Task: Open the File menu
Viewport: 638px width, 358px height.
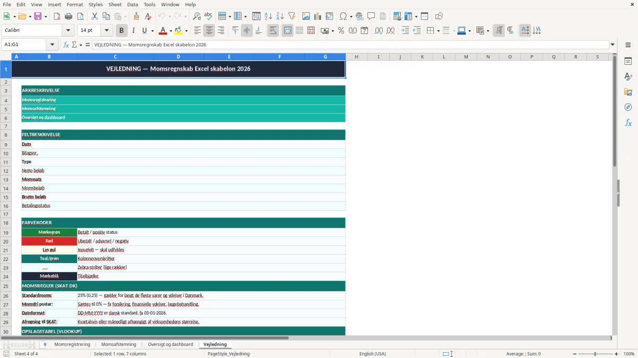Action: pos(7,4)
